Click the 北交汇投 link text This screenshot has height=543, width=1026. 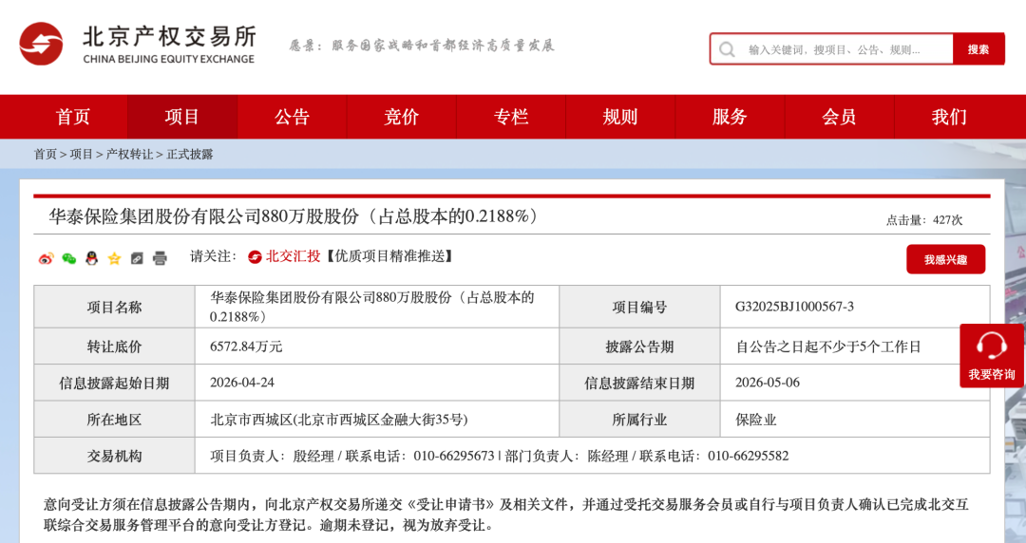(x=294, y=256)
